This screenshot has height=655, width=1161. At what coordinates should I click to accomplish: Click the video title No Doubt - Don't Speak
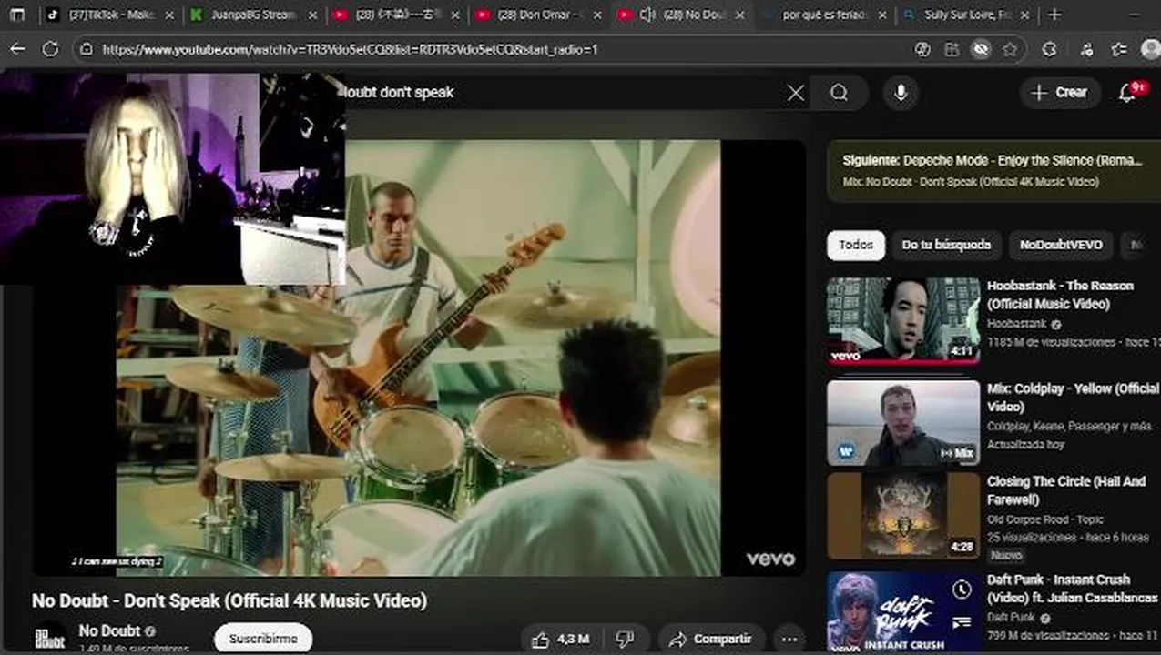pos(229,600)
